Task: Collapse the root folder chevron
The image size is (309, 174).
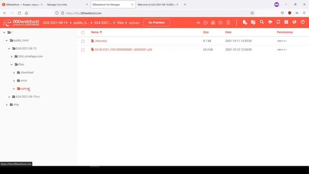Action: tap(4, 32)
